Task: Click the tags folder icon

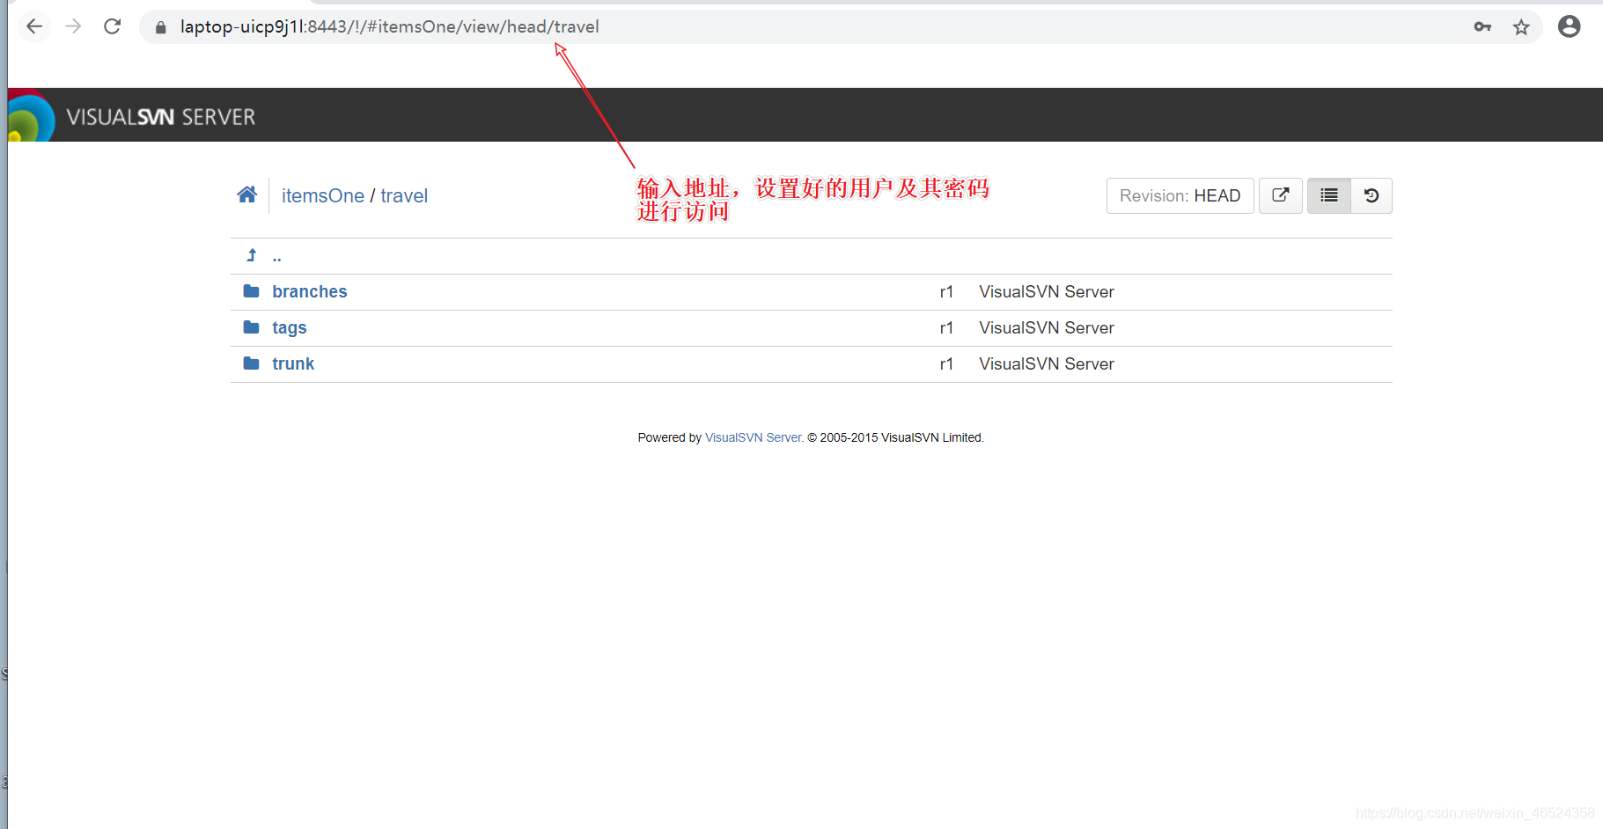Action: tap(252, 326)
